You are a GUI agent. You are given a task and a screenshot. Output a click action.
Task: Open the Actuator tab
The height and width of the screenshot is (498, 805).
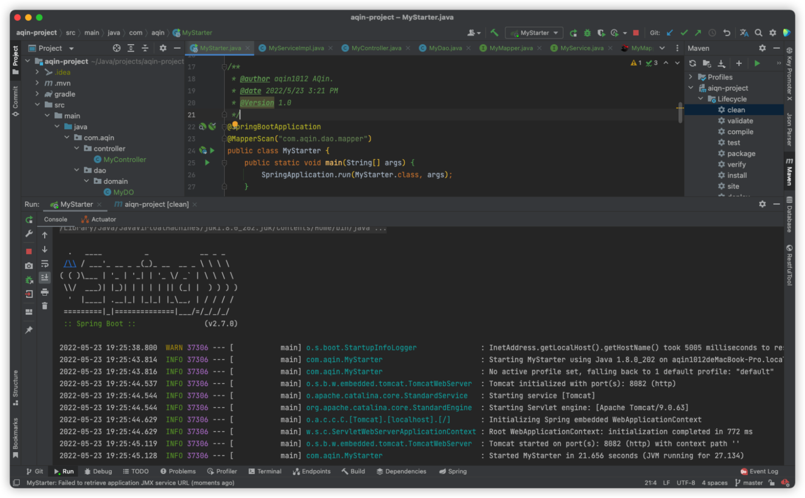tap(98, 220)
